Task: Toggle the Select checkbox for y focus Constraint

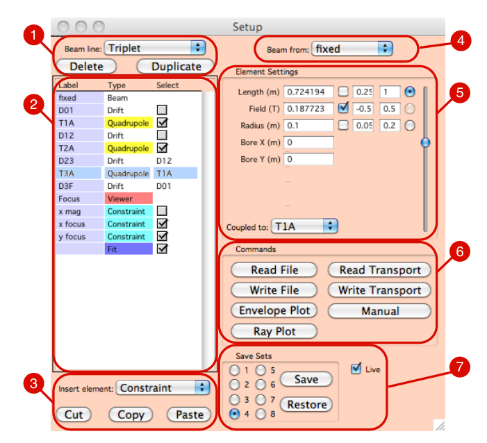Action: click(162, 236)
